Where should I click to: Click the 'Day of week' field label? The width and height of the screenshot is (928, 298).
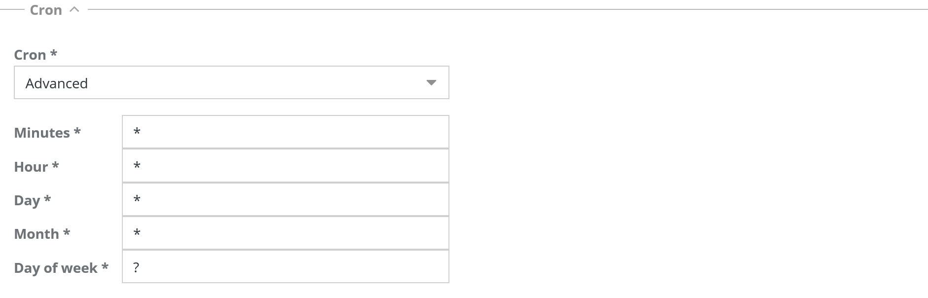click(x=61, y=268)
